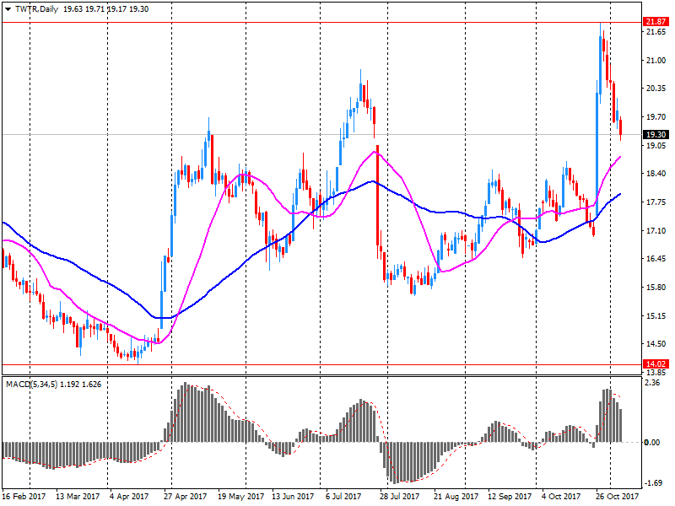This screenshot has width=675, height=506.
Task: Click the TWTR,Daily chart title
Action: (36, 9)
